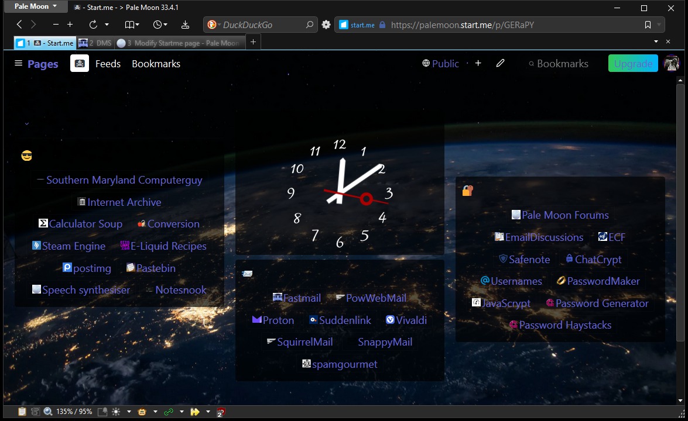This screenshot has width=688, height=421.
Task: Toggle the sun brightness icon in status bar
Action: coord(116,412)
